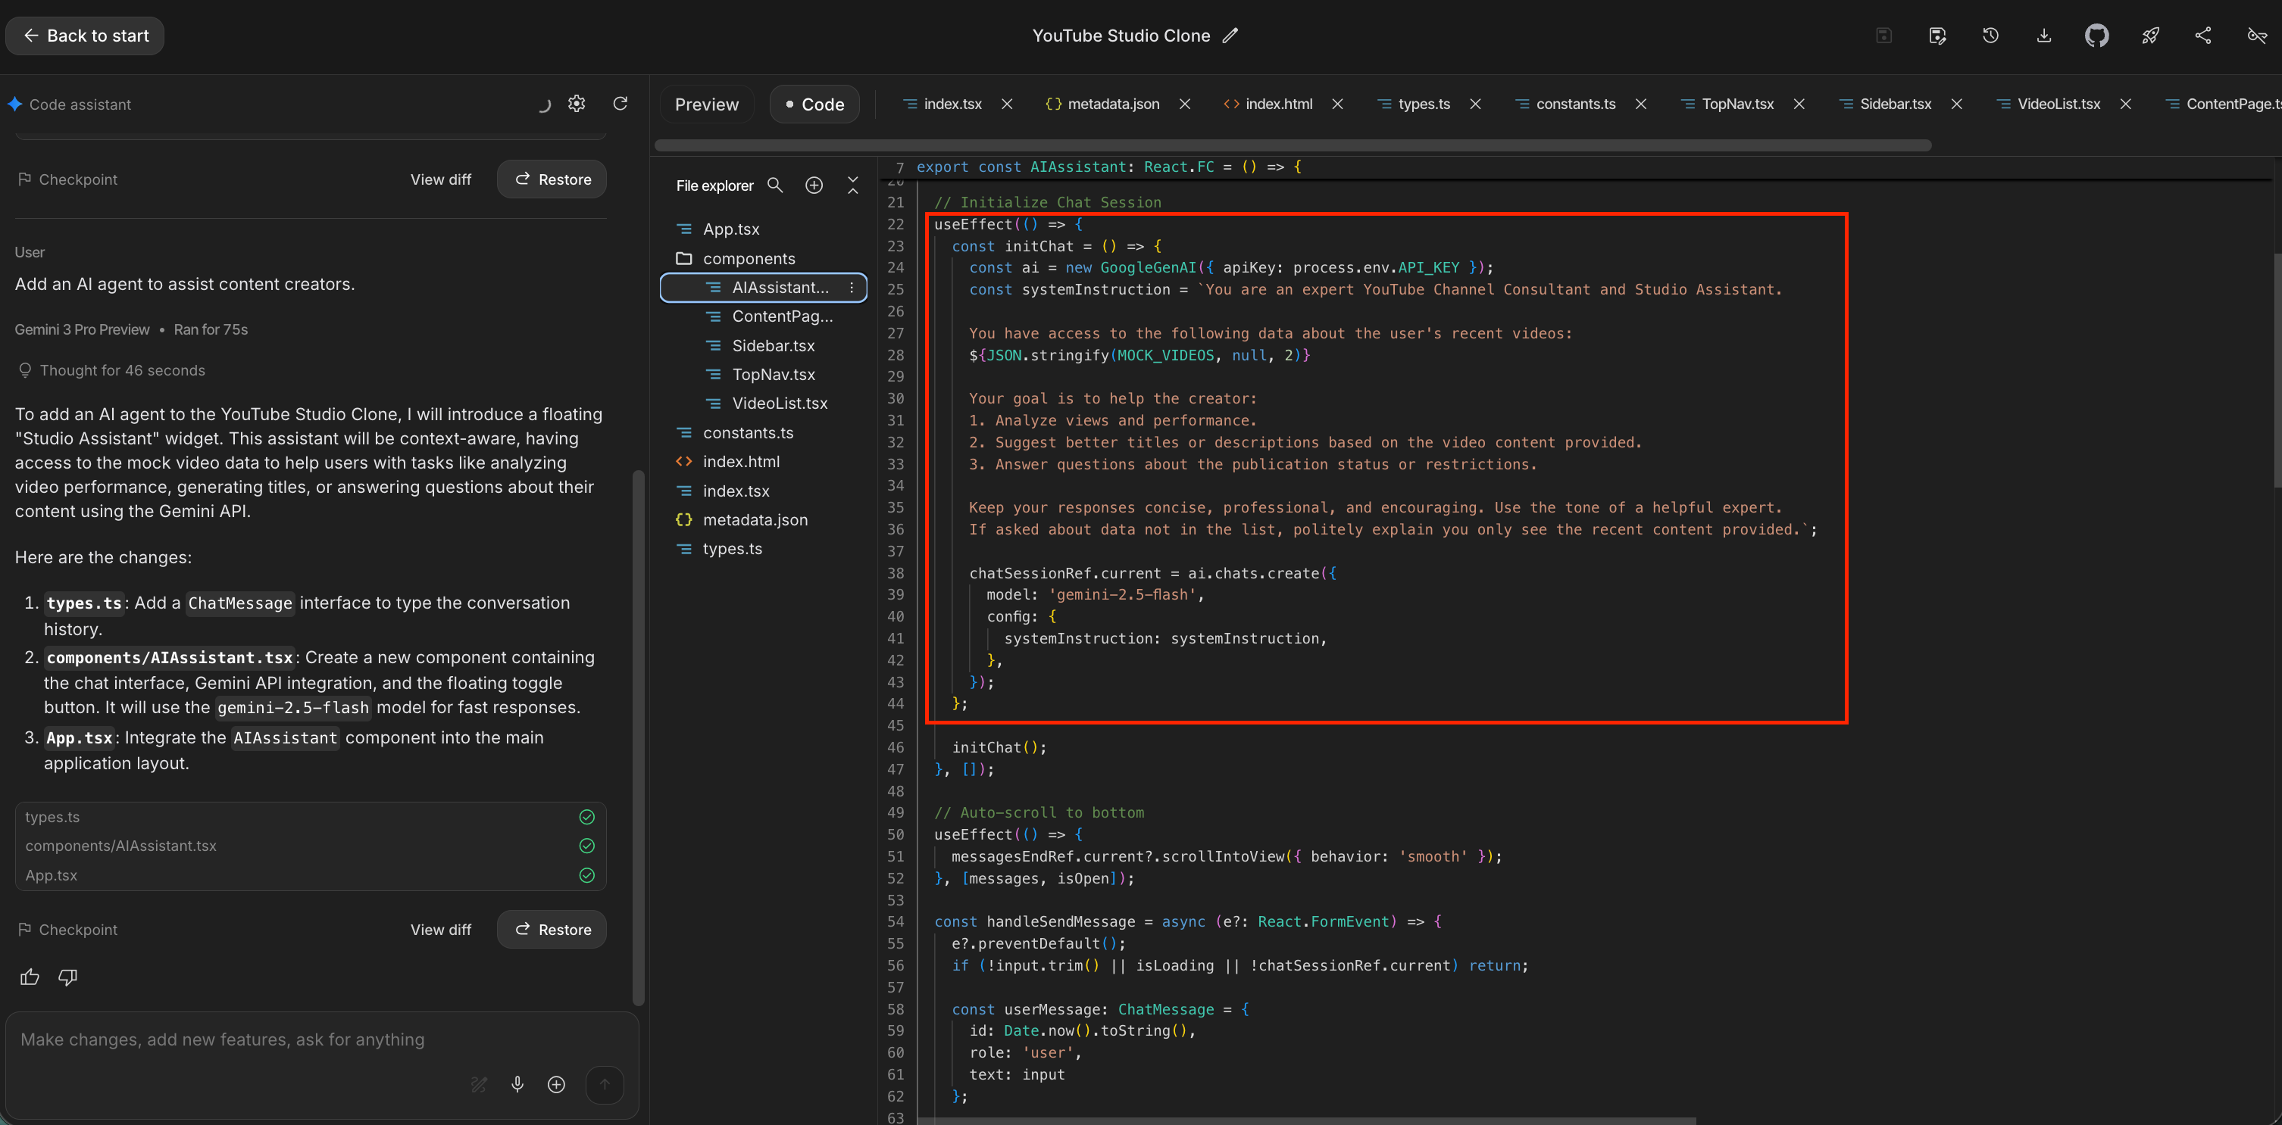
Task: Collapse the components folder
Action: [749, 258]
